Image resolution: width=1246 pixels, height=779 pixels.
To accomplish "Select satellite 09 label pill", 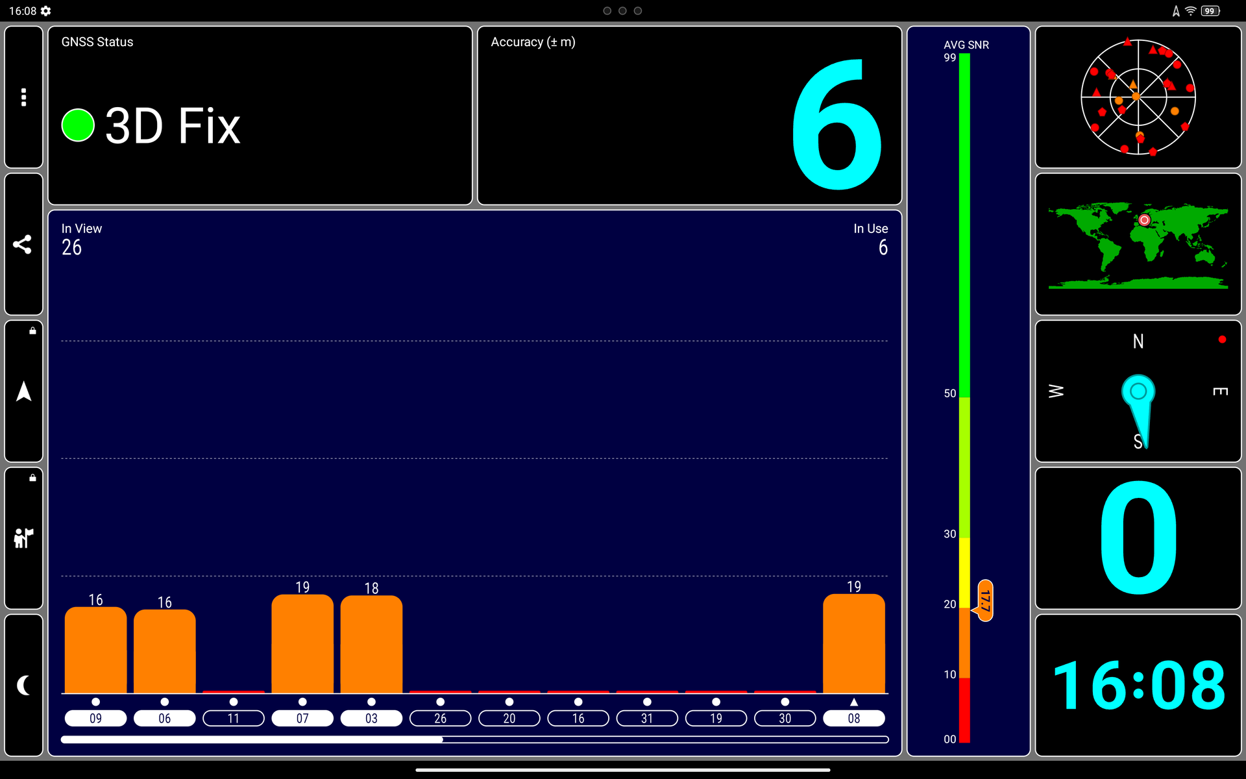I will (x=95, y=718).
